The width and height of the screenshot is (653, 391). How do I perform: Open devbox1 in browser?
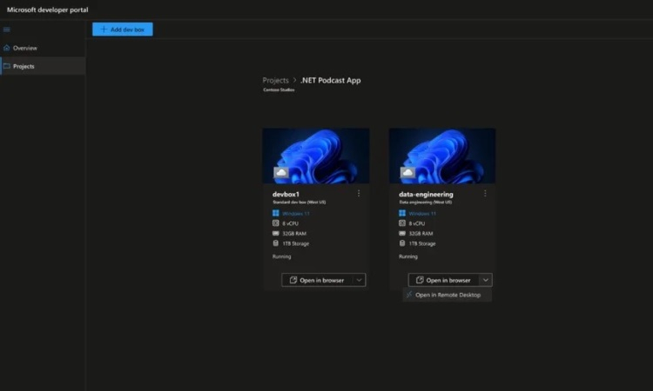pyautogui.click(x=316, y=280)
